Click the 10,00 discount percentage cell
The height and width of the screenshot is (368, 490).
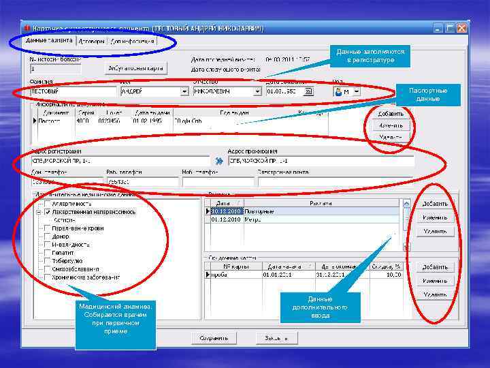tap(387, 275)
